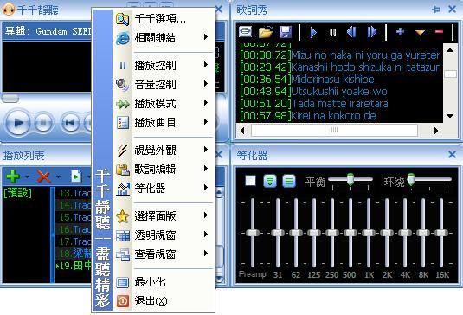
Task: Click the 選擇面版 star icon
Action: click(x=123, y=216)
